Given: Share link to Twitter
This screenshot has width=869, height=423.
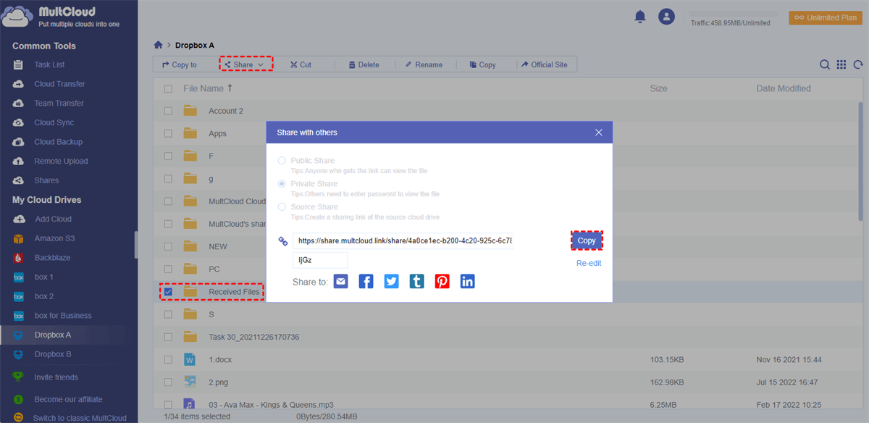Looking at the screenshot, I should 392,281.
